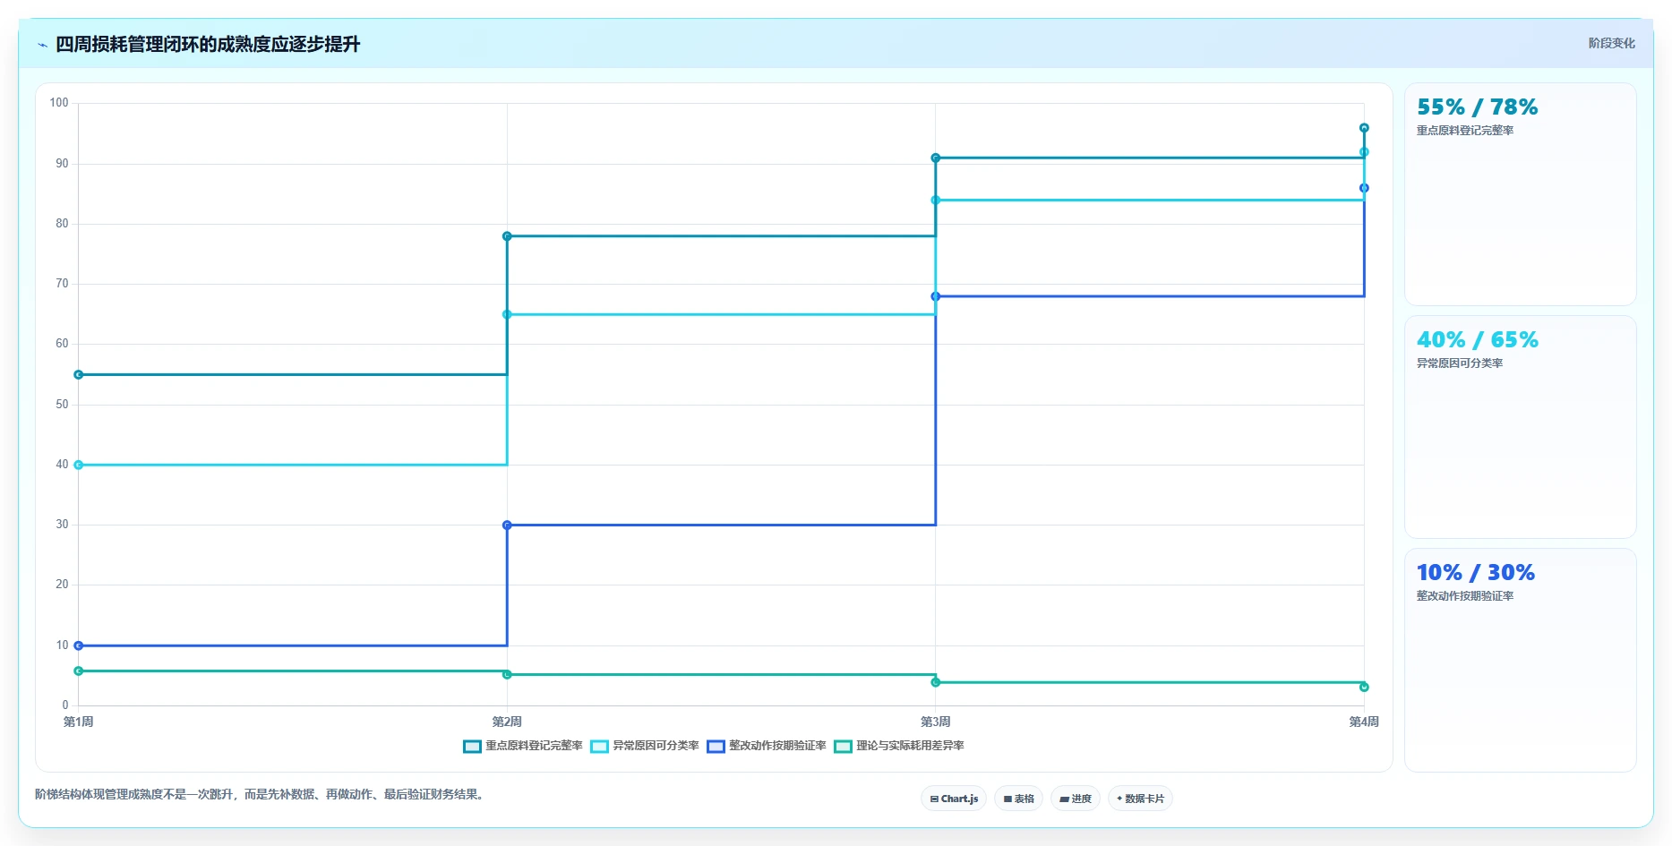The width and height of the screenshot is (1672, 846).
Task: Click the 理论与实际耗用差异率 point at 第1周
Action: (79, 671)
